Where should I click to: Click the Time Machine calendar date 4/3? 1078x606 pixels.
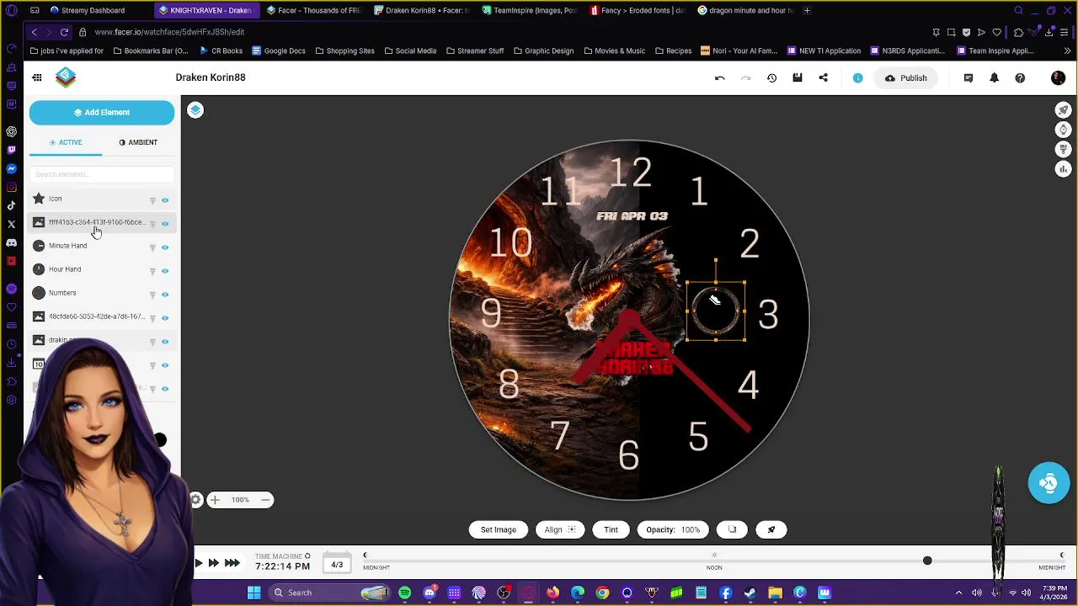pos(337,565)
